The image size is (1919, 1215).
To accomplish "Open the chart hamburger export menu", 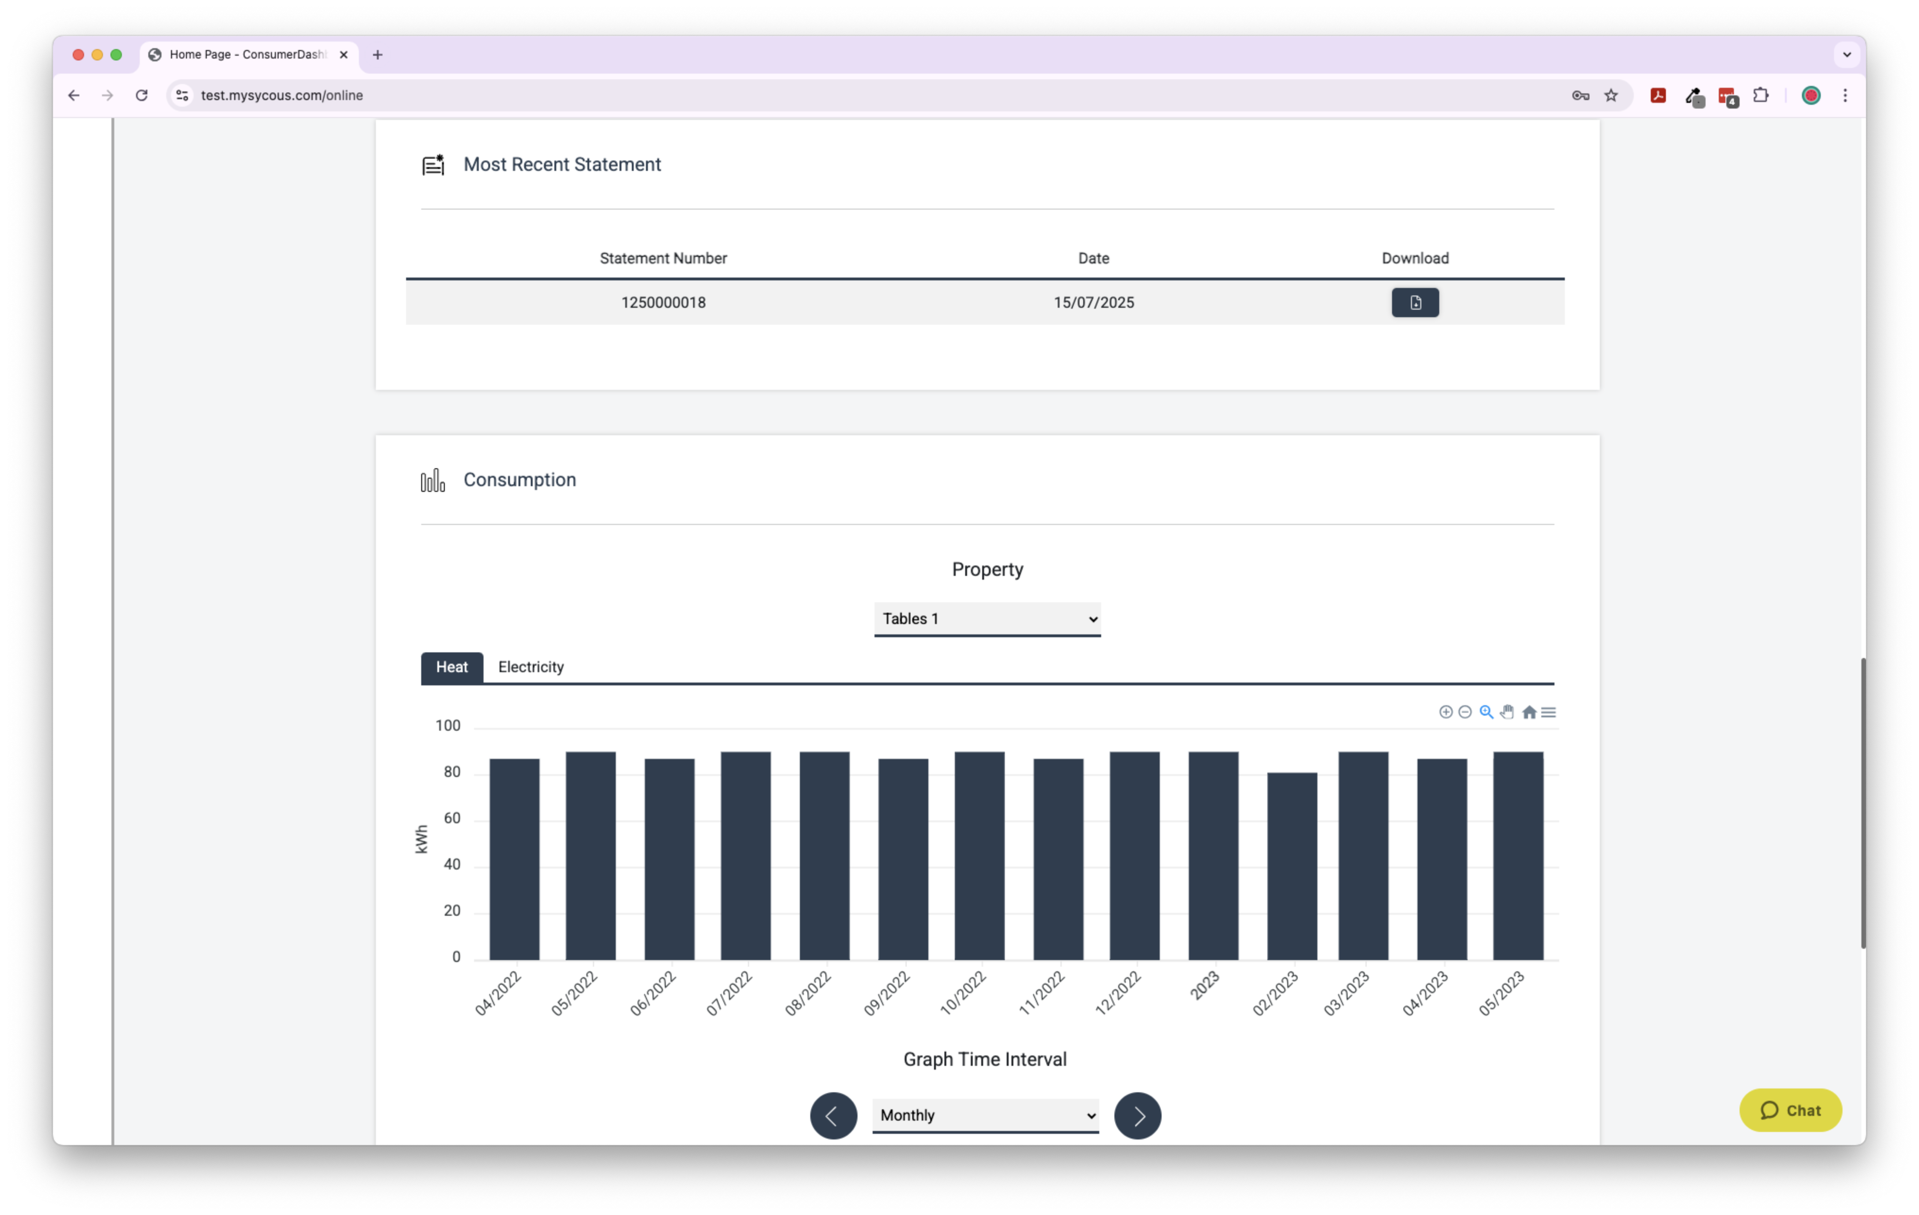I will tap(1548, 712).
